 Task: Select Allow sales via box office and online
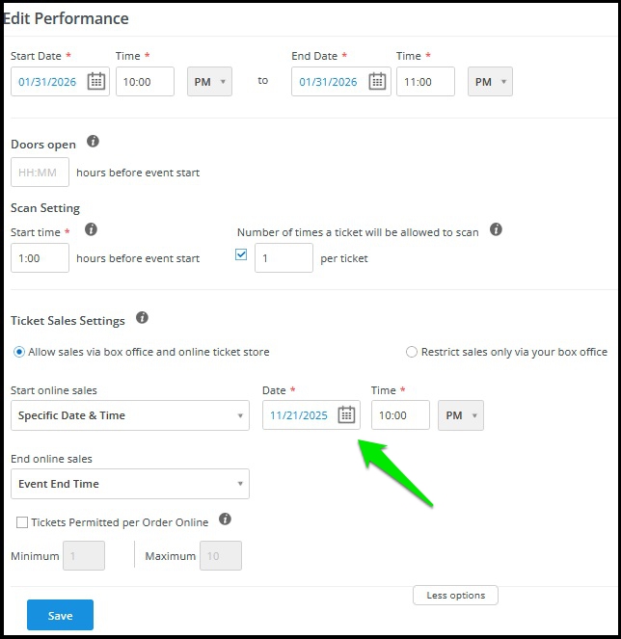pos(19,352)
